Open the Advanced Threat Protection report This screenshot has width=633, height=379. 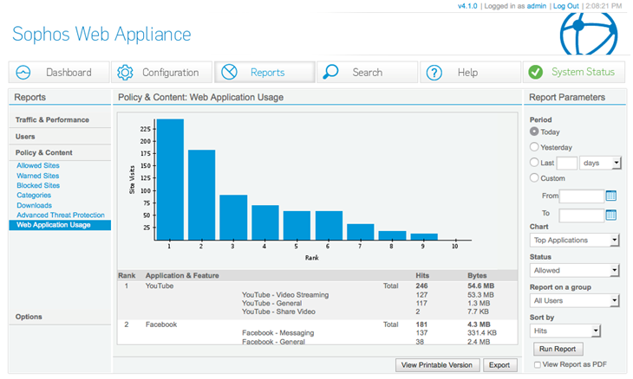click(61, 215)
